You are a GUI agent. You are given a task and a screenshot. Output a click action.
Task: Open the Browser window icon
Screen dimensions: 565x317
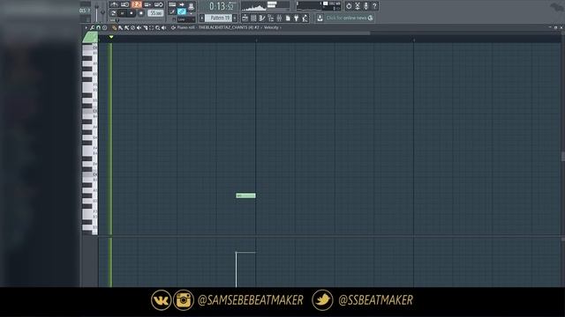tap(271, 18)
